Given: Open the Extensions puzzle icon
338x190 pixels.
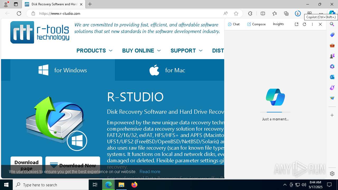Looking at the screenshot, I should click(x=250, y=13).
